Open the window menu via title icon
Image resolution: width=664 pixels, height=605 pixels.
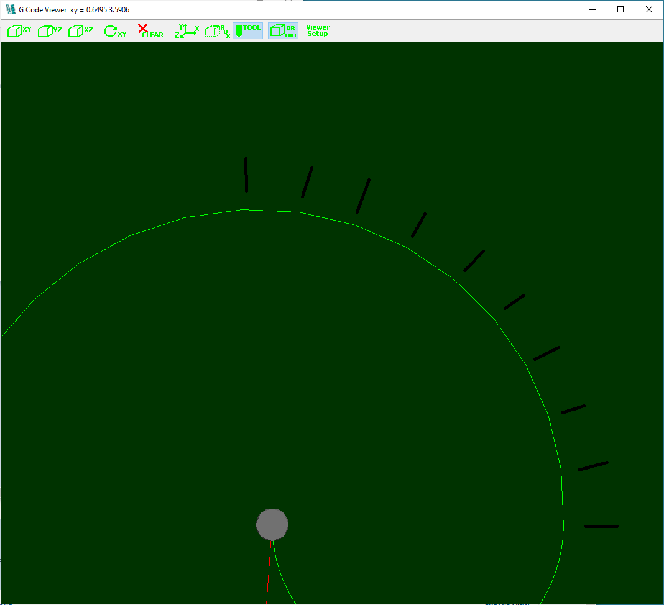(10, 10)
